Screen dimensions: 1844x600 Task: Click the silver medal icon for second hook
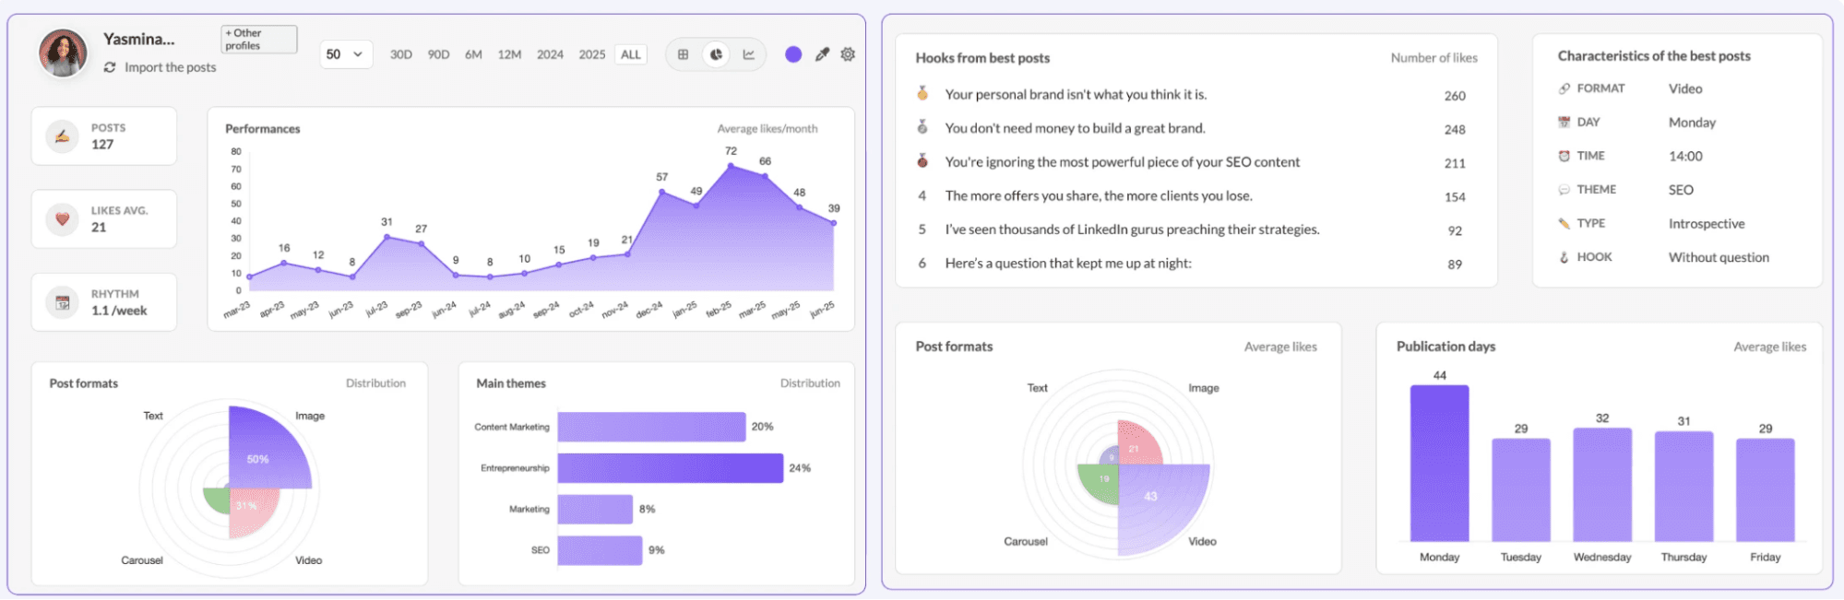tap(922, 127)
